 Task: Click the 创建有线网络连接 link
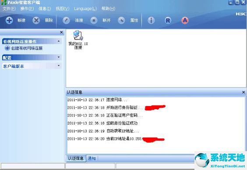(27, 48)
